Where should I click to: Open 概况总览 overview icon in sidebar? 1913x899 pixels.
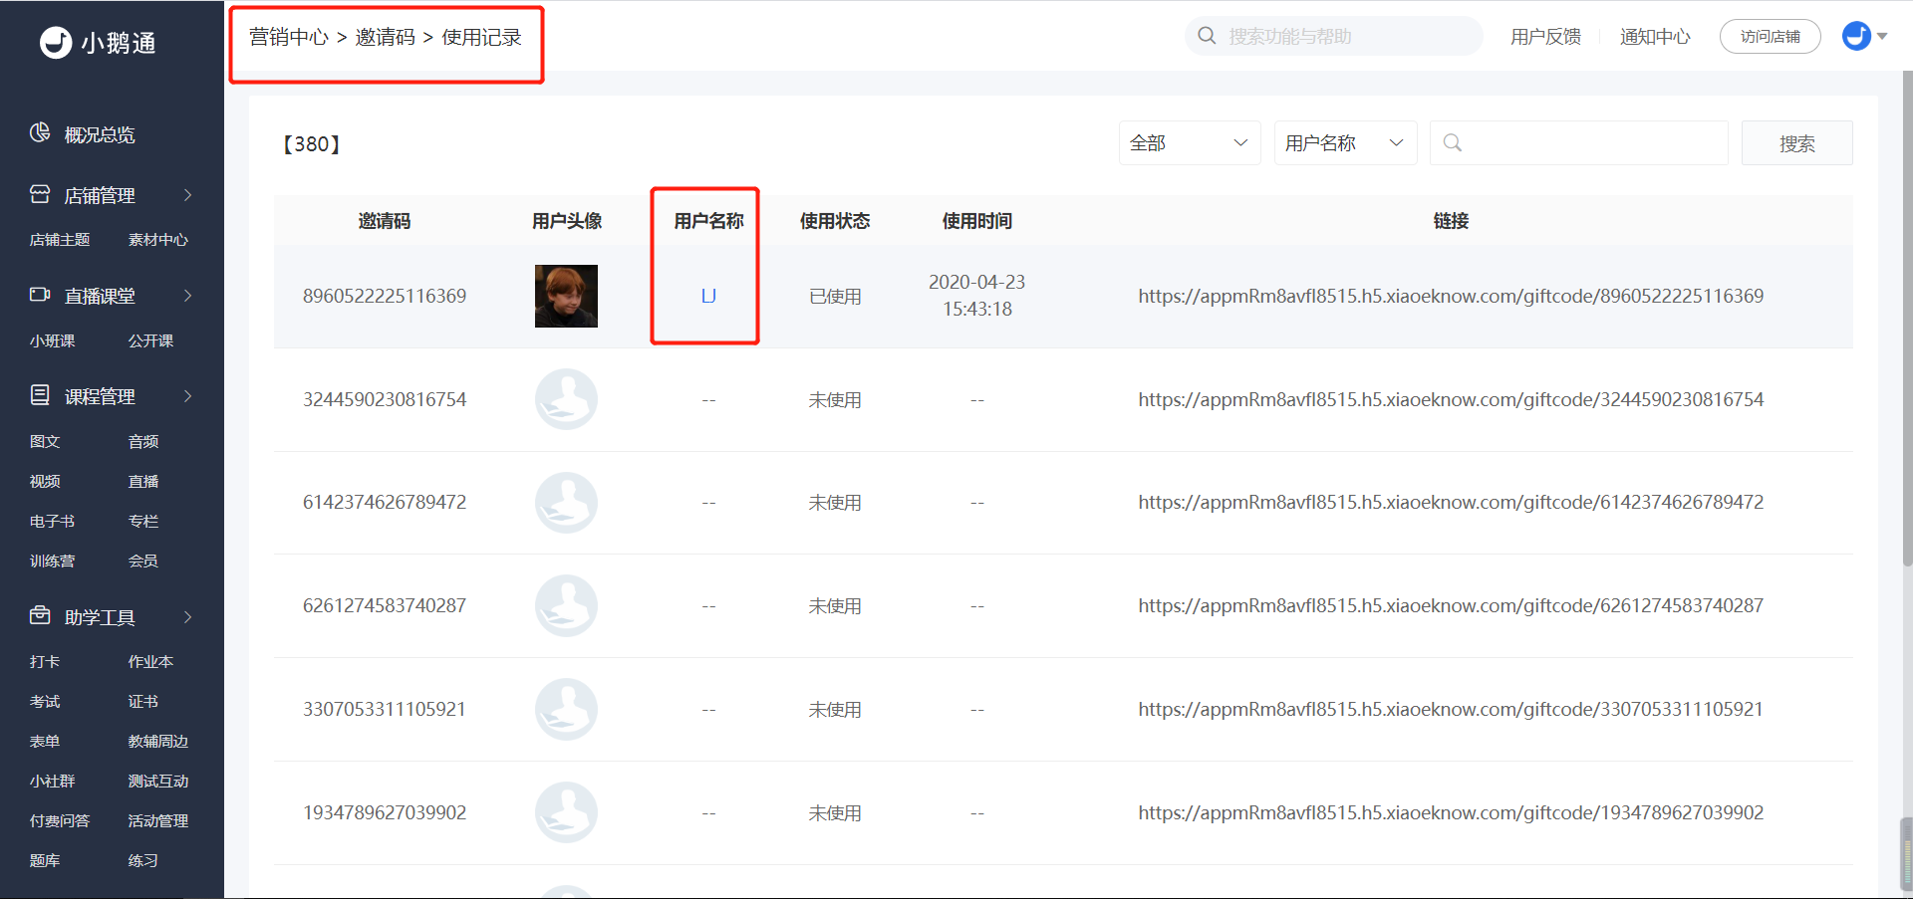click(40, 133)
